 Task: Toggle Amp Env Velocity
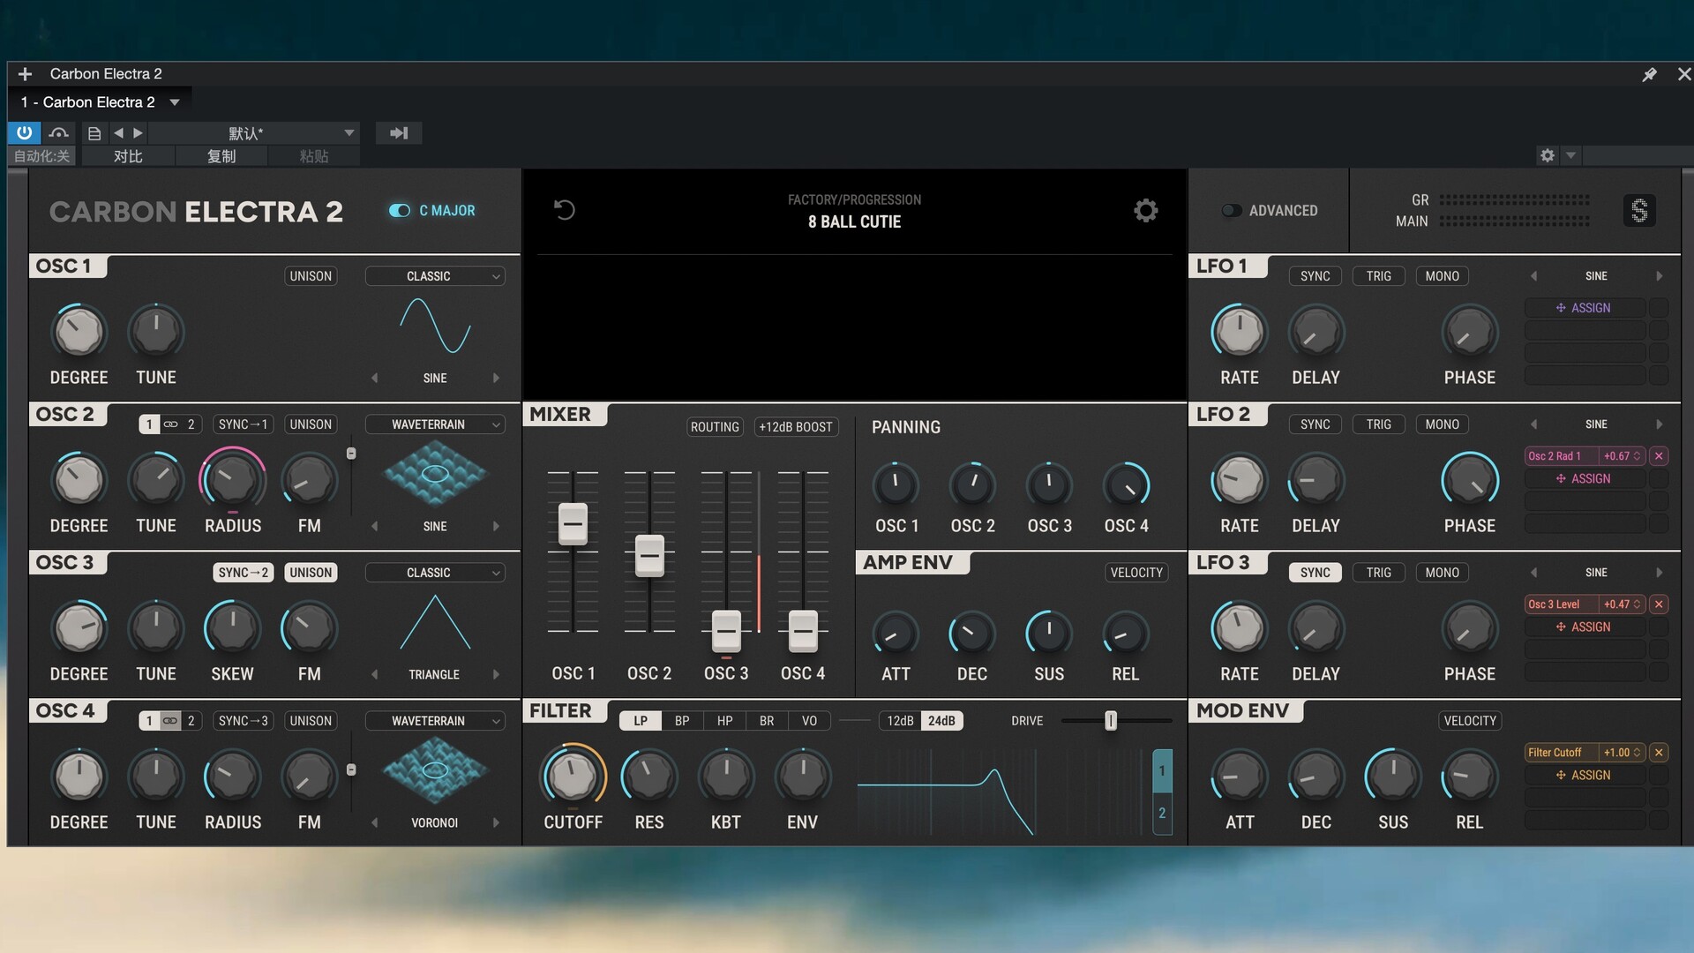click(1136, 573)
